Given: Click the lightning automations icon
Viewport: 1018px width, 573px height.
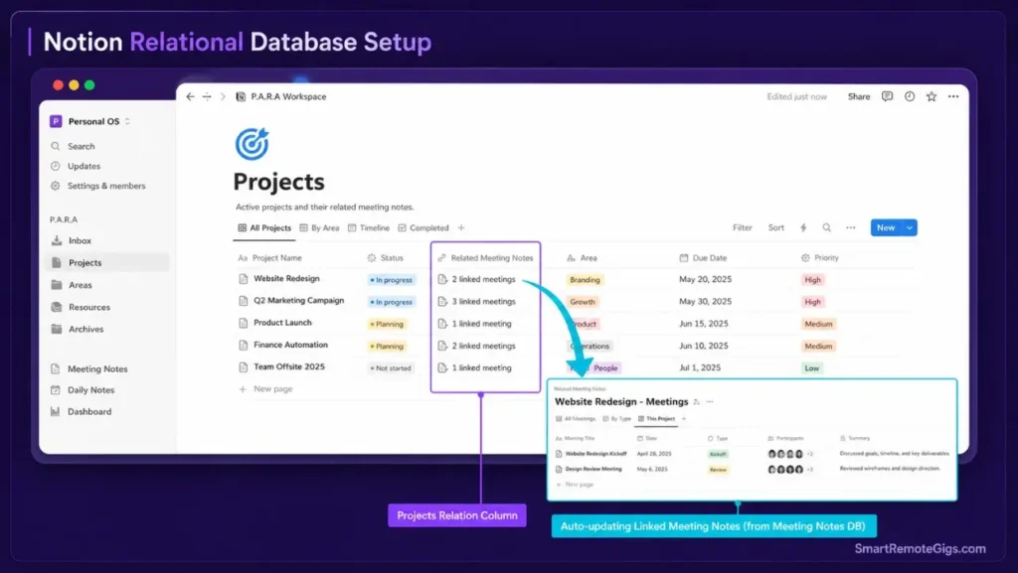Looking at the screenshot, I should click(x=803, y=227).
